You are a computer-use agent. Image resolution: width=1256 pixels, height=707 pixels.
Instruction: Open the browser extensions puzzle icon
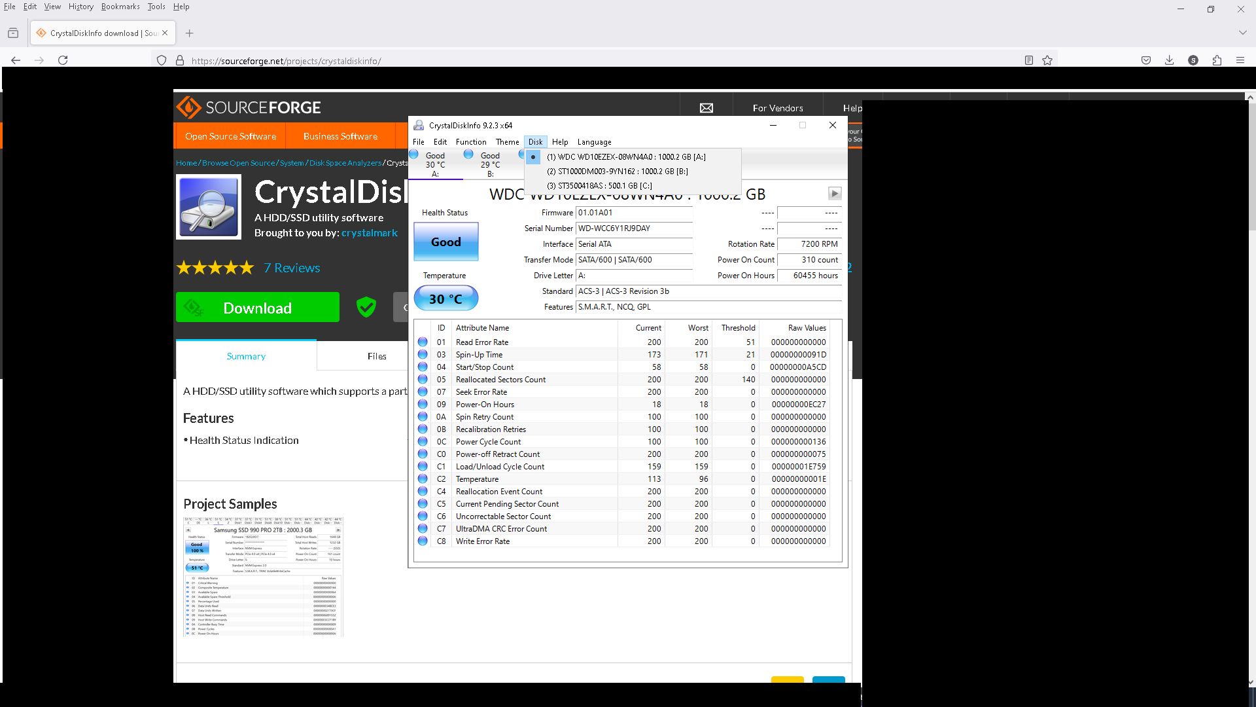tap(1217, 60)
